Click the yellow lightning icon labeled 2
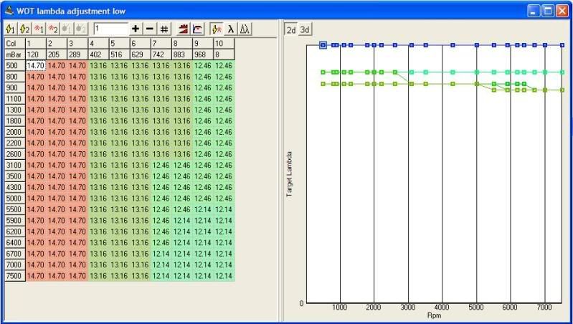 tap(24, 29)
